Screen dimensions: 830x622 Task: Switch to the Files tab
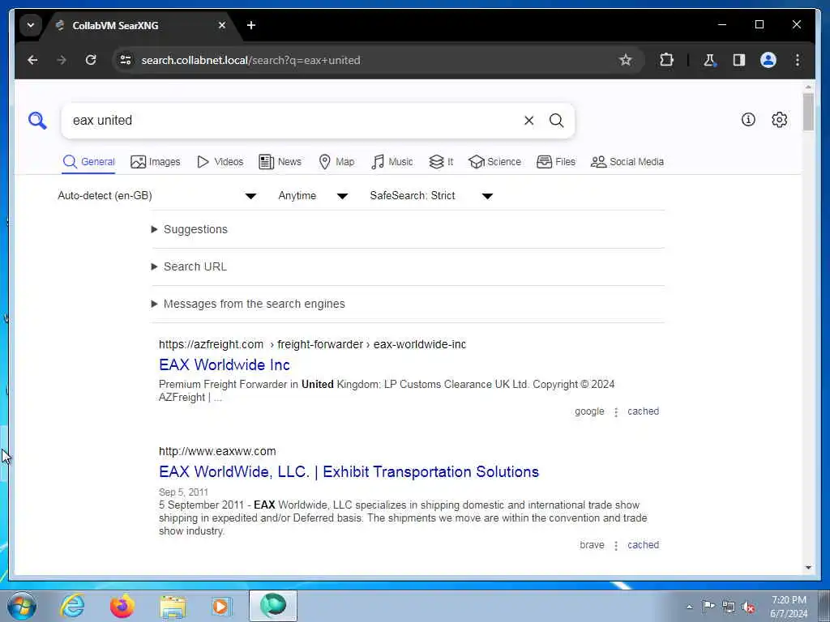coord(556,162)
